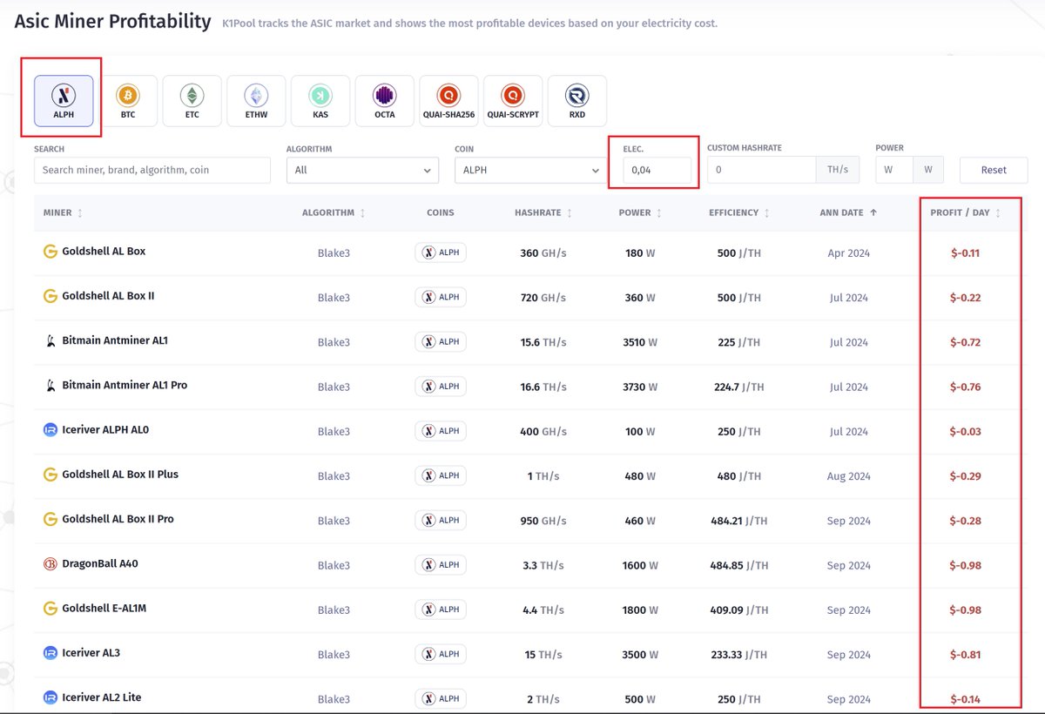
Task: Click the Bitmain Antminer AL1 brand icon
Action: [x=50, y=340]
